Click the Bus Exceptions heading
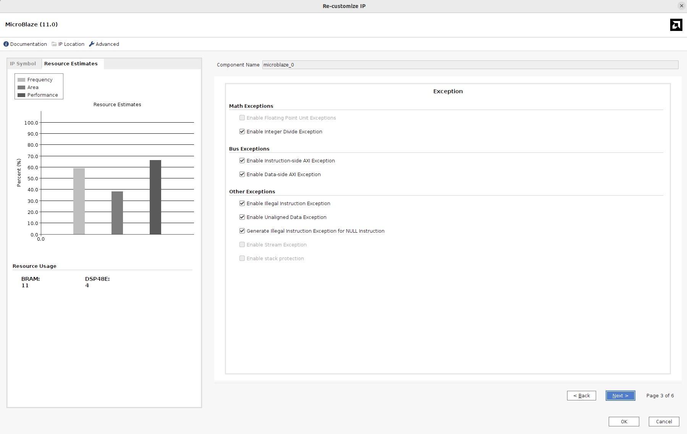 (x=249, y=149)
